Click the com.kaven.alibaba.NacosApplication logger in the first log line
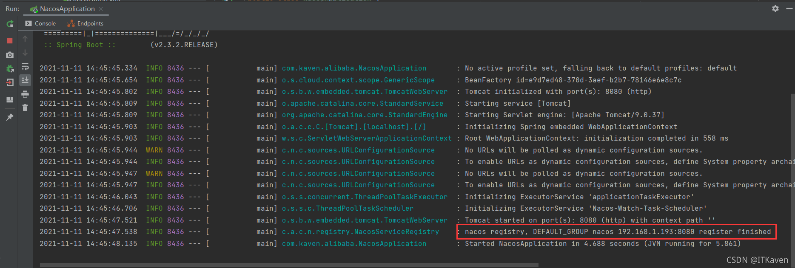This screenshot has height=268, width=795. tap(354, 68)
